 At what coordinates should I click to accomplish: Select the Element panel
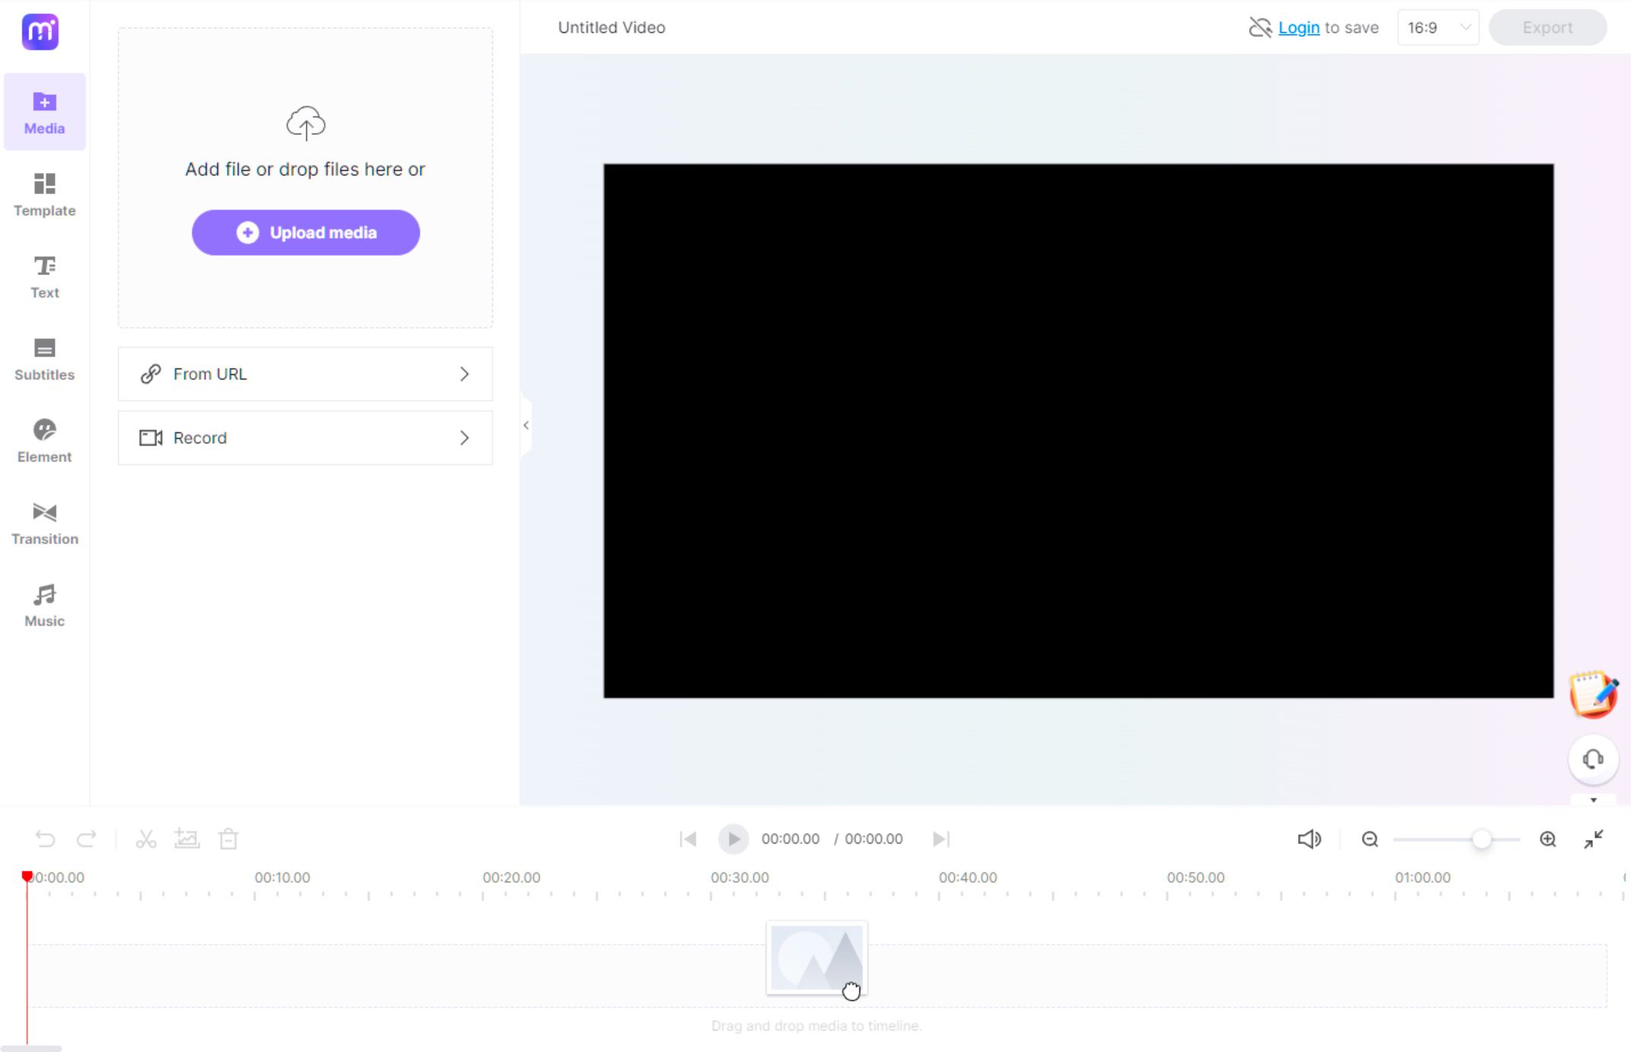(44, 440)
